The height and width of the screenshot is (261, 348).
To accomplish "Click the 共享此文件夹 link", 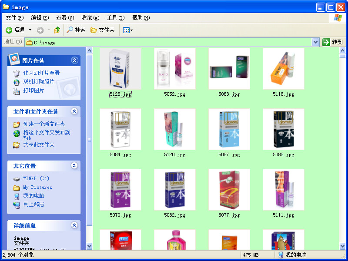I will (39, 145).
